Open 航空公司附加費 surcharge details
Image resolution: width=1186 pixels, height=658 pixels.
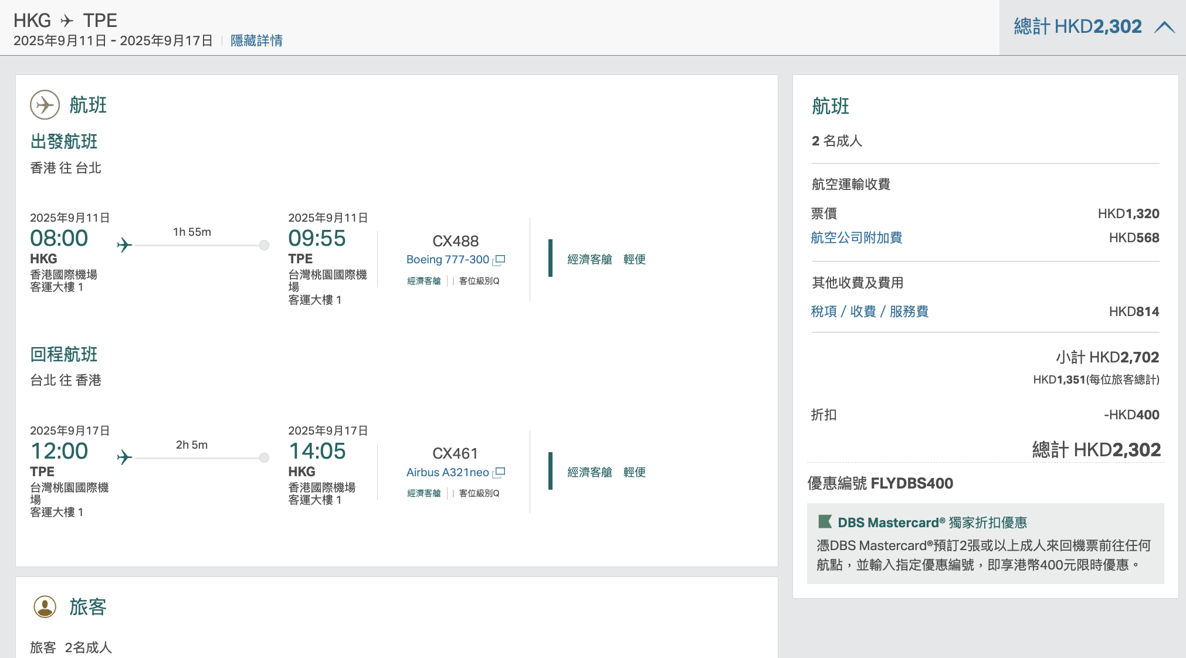coord(856,238)
